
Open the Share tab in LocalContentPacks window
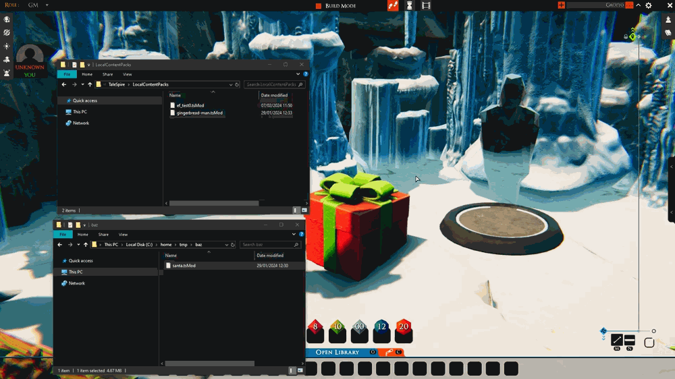coord(107,74)
